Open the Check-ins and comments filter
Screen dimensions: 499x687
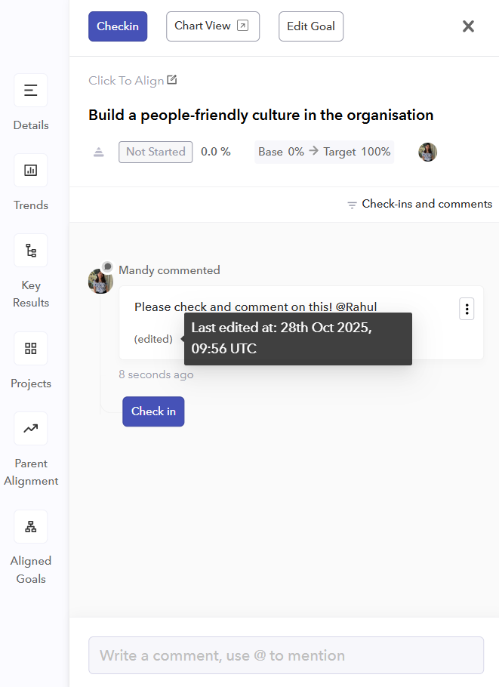click(420, 205)
